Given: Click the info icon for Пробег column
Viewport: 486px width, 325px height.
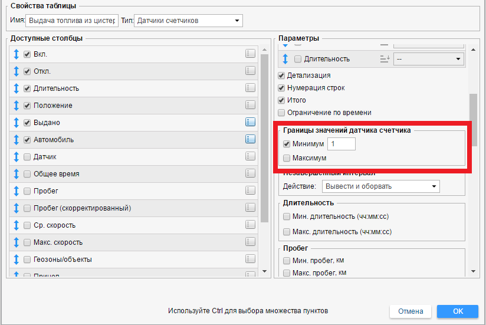Looking at the screenshot, I should click(x=250, y=191).
